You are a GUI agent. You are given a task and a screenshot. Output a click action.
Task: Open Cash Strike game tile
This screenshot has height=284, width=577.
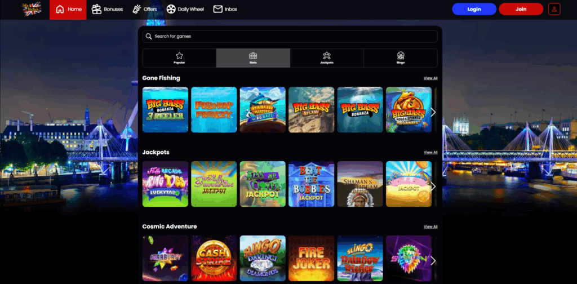point(214,258)
